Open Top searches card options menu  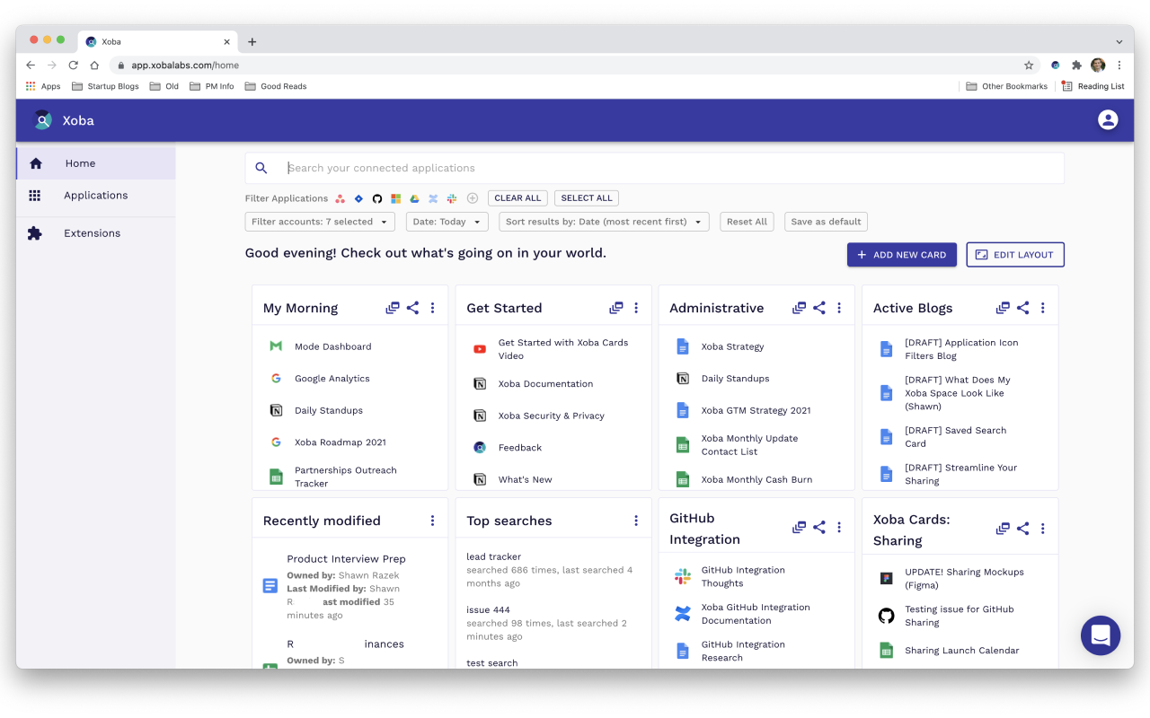636,521
